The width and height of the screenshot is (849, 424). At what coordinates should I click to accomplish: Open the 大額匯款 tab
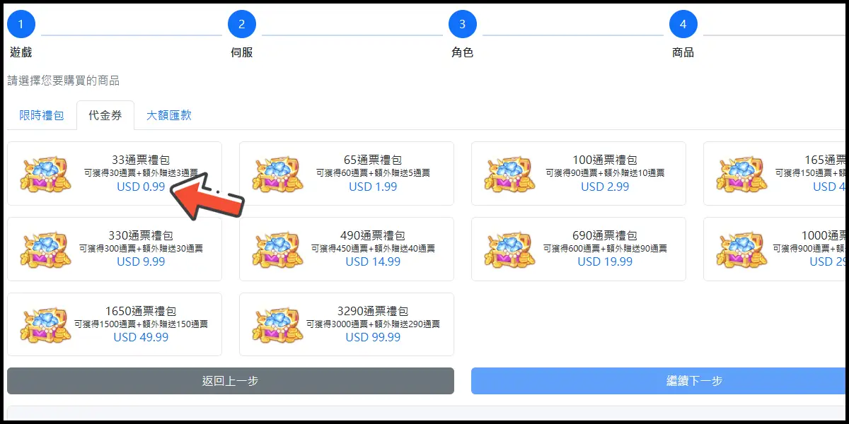click(x=168, y=115)
